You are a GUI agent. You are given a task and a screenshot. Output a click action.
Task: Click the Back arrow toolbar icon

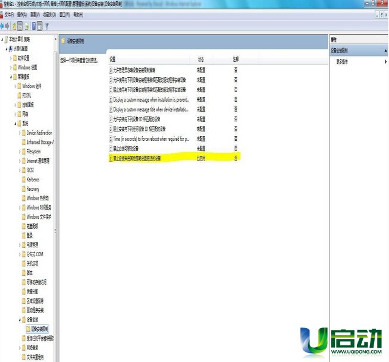click(x=3, y=26)
